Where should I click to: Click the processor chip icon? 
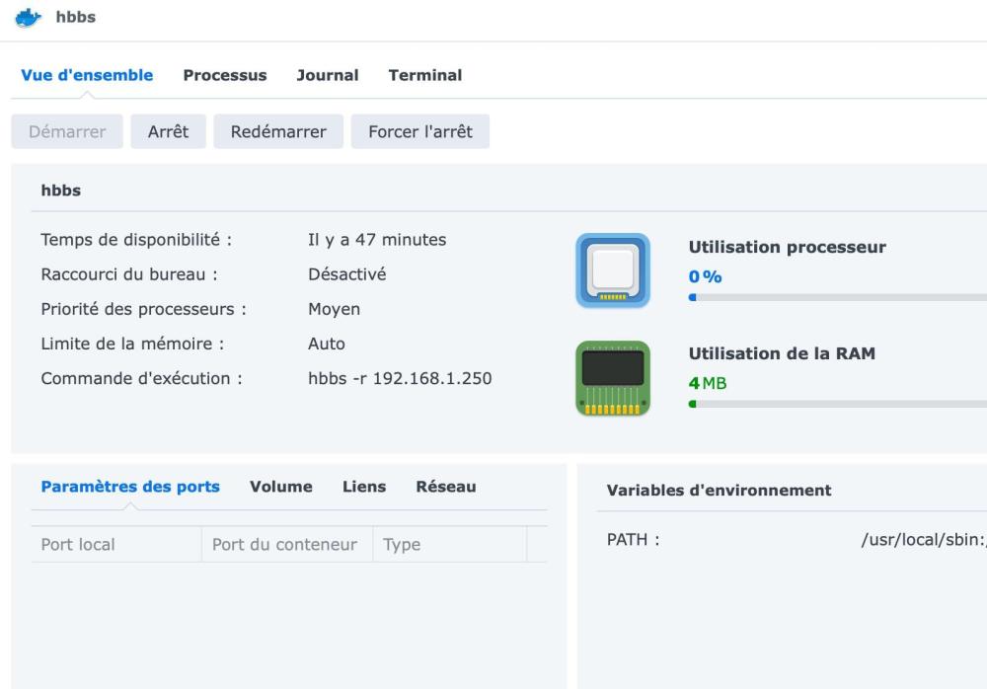tap(613, 270)
